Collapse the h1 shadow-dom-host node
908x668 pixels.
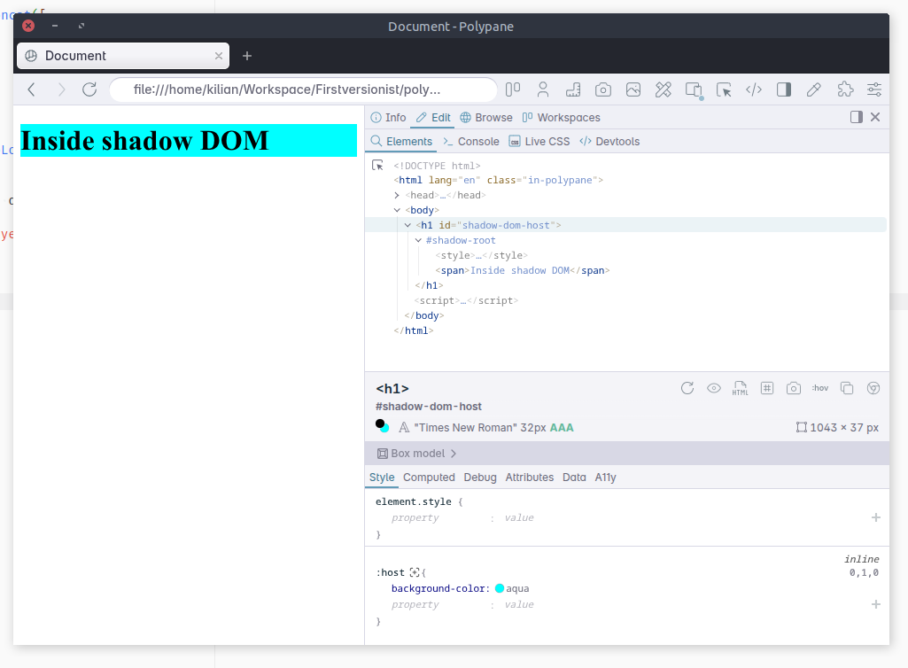pos(407,225)
